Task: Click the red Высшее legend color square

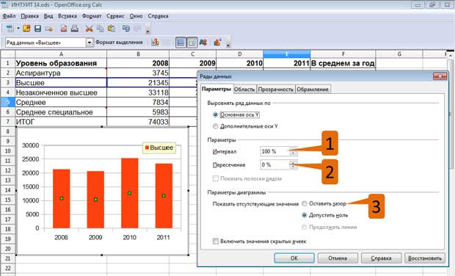Action: coord(147,148)
